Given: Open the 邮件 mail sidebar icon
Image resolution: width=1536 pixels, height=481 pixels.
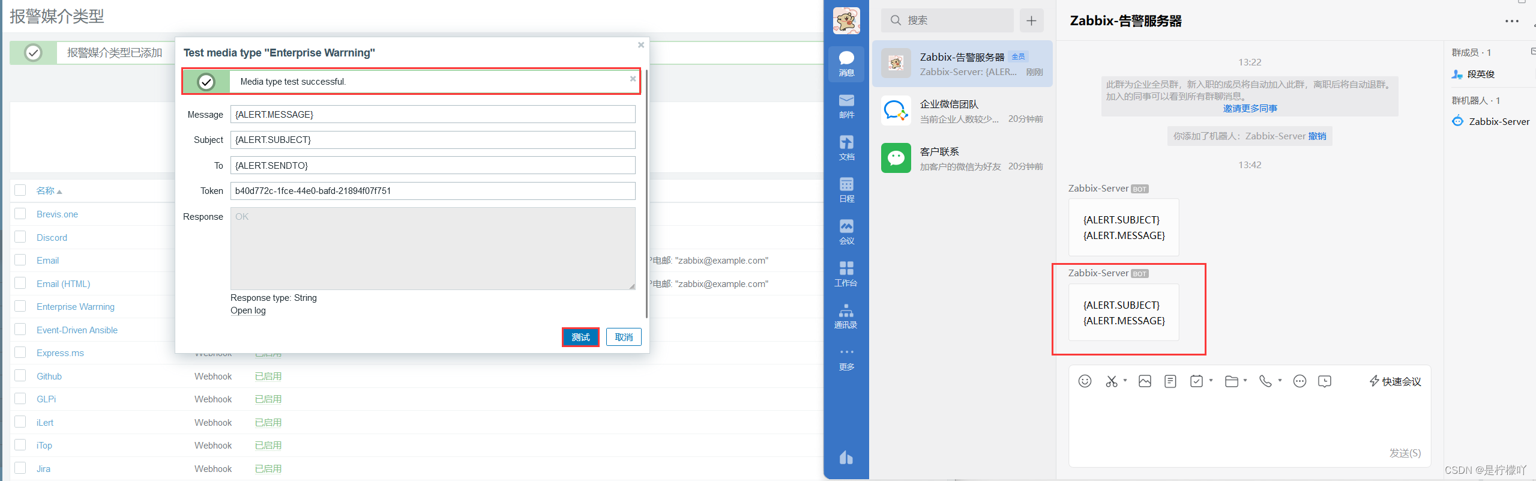Looking at the screenshot, I should (846, 106).
